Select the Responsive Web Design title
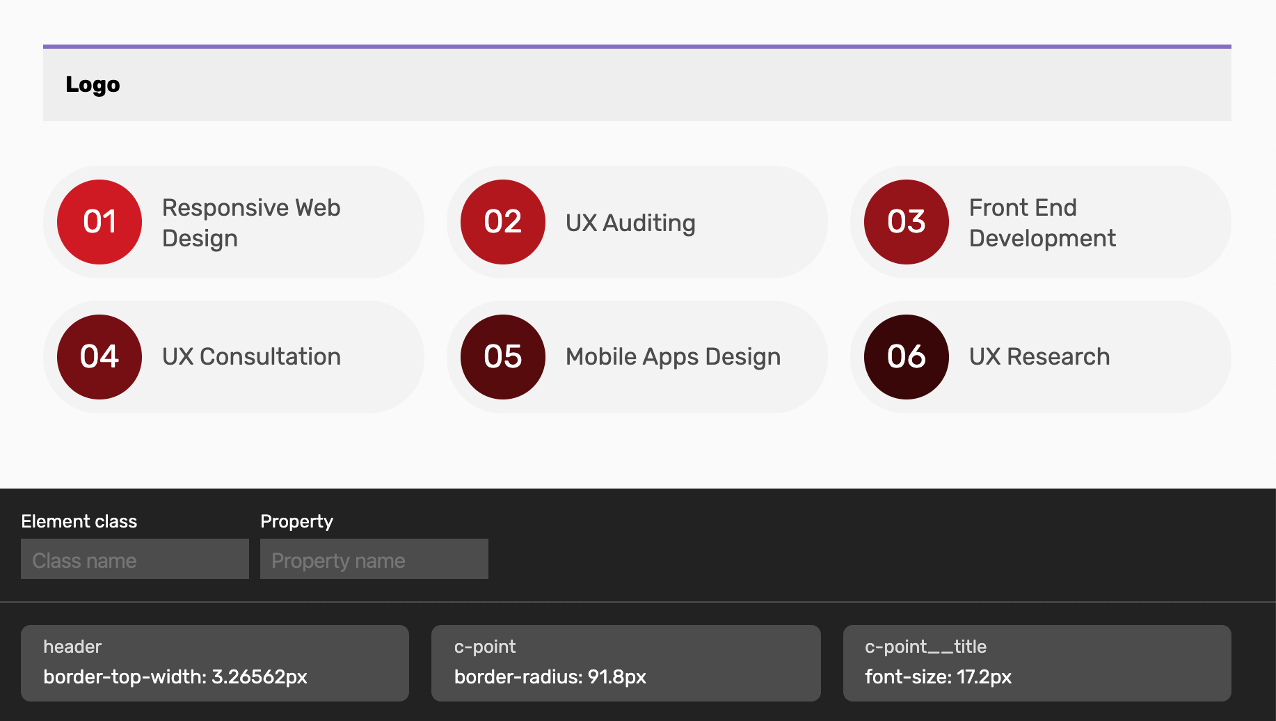This screenshot has width=1276, height=721. (251, 223)
